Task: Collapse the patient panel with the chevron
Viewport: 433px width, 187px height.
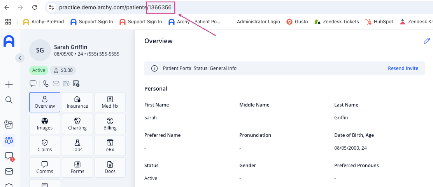Action: 20,58
